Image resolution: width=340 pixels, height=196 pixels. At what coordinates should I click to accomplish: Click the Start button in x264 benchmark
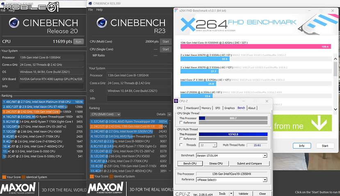tap(325, 146)
